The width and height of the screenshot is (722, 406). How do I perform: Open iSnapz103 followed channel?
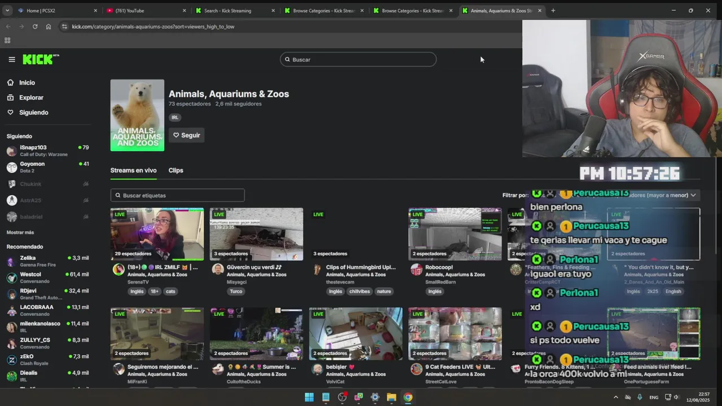click(x=47, y=151)
